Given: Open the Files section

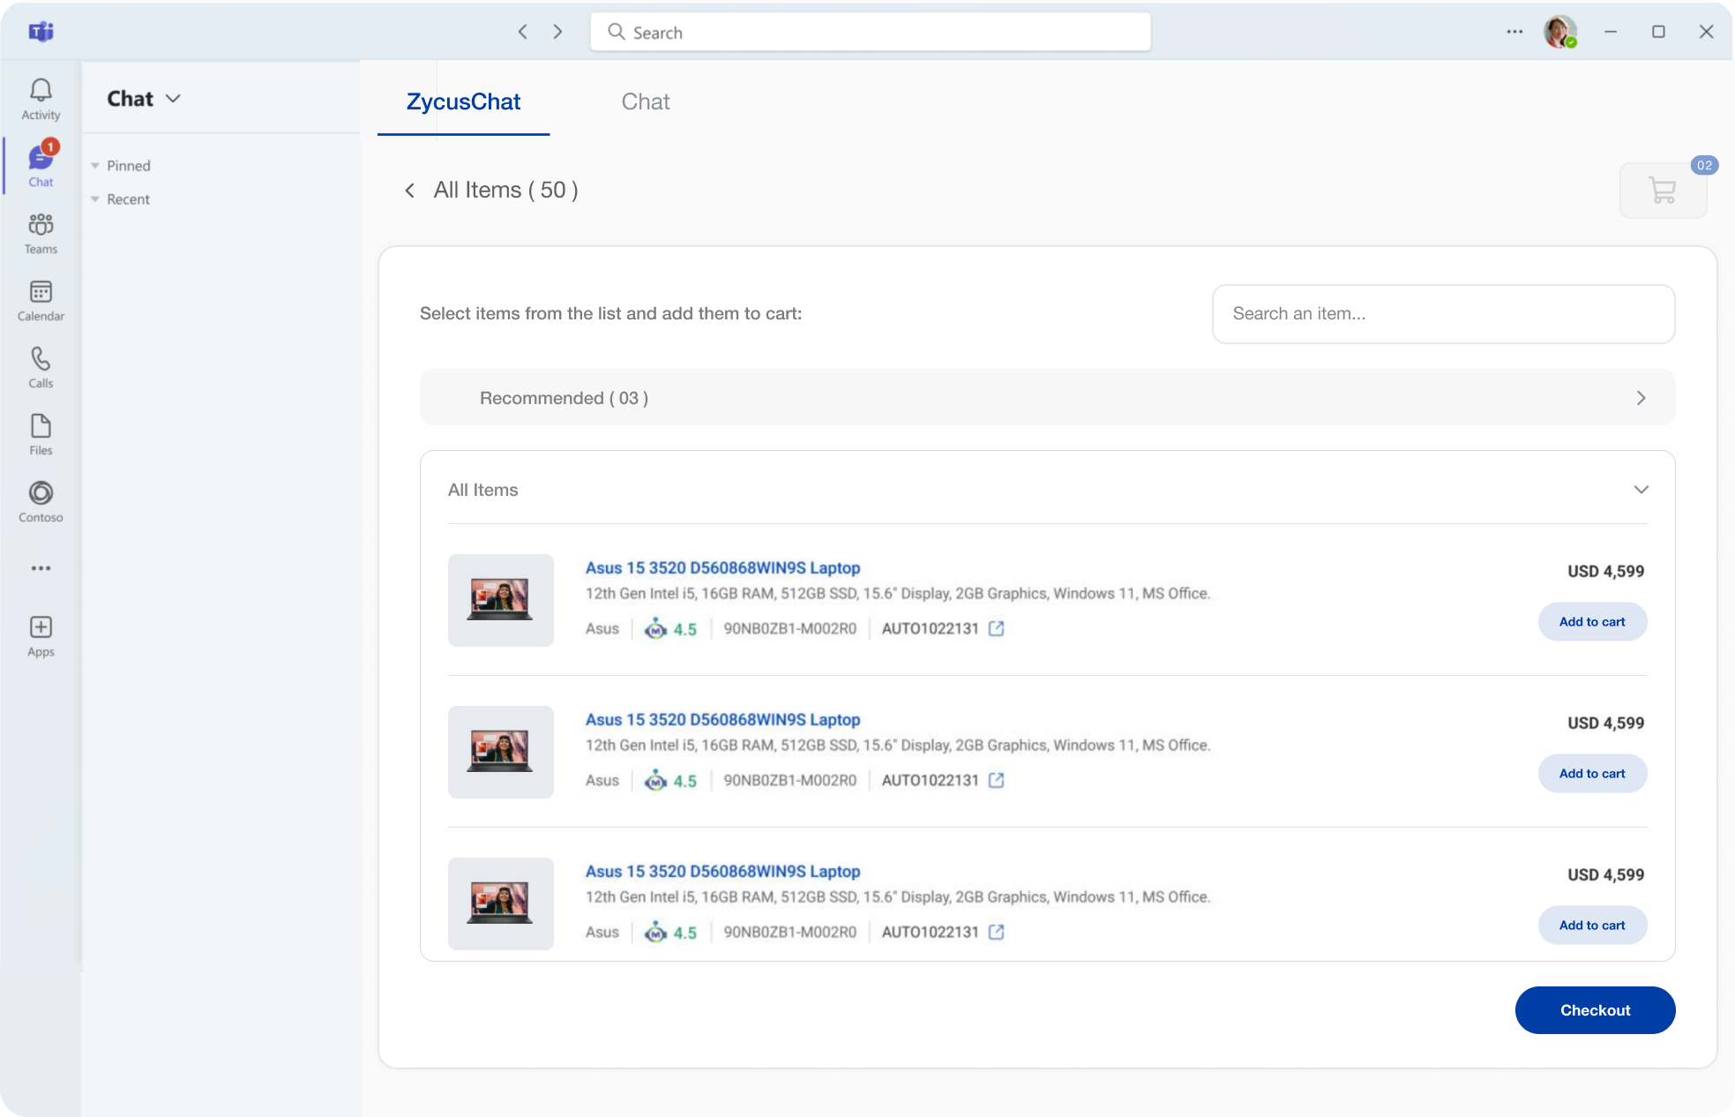Looking at the screenshot, I should coord(41,434).
